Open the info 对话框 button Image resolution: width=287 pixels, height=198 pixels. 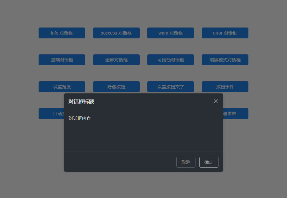click(x=62, y=33)
